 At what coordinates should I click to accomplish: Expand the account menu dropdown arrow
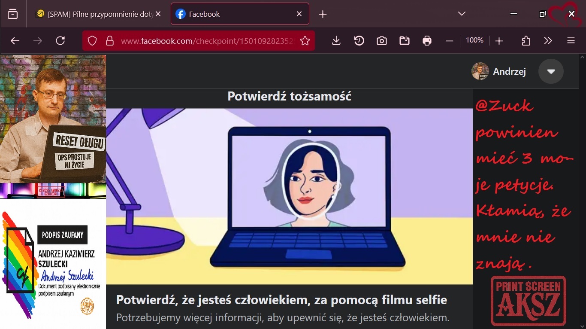(x=551, y=71)
